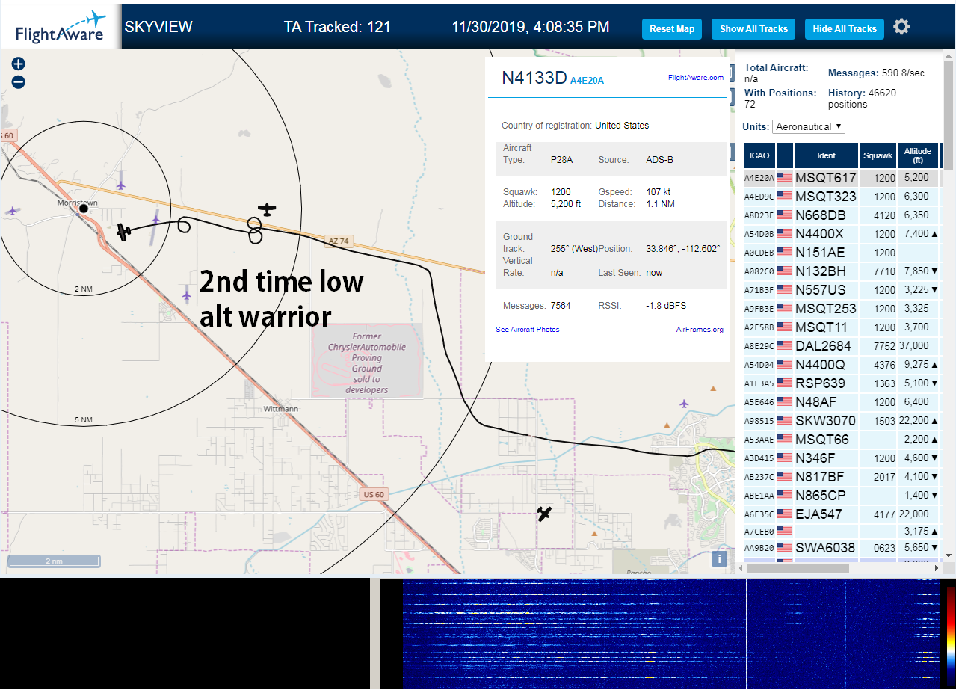956x690 pixels.
Task: Select the MSQT253 row
Action: 842,309
